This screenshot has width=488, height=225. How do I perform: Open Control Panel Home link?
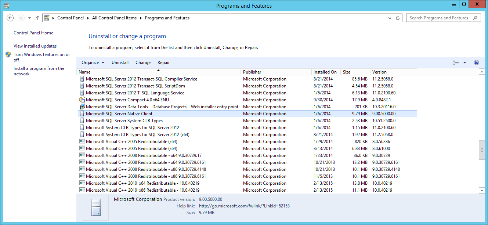pyautogui.click(x=33, y=33)
